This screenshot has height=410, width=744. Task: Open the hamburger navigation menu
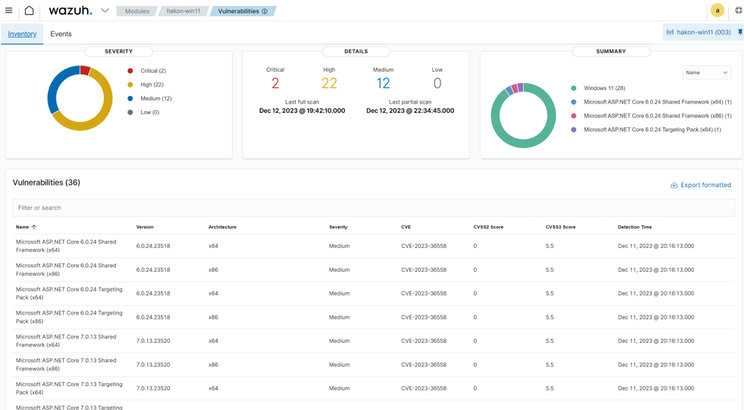(x=9, y=10)
